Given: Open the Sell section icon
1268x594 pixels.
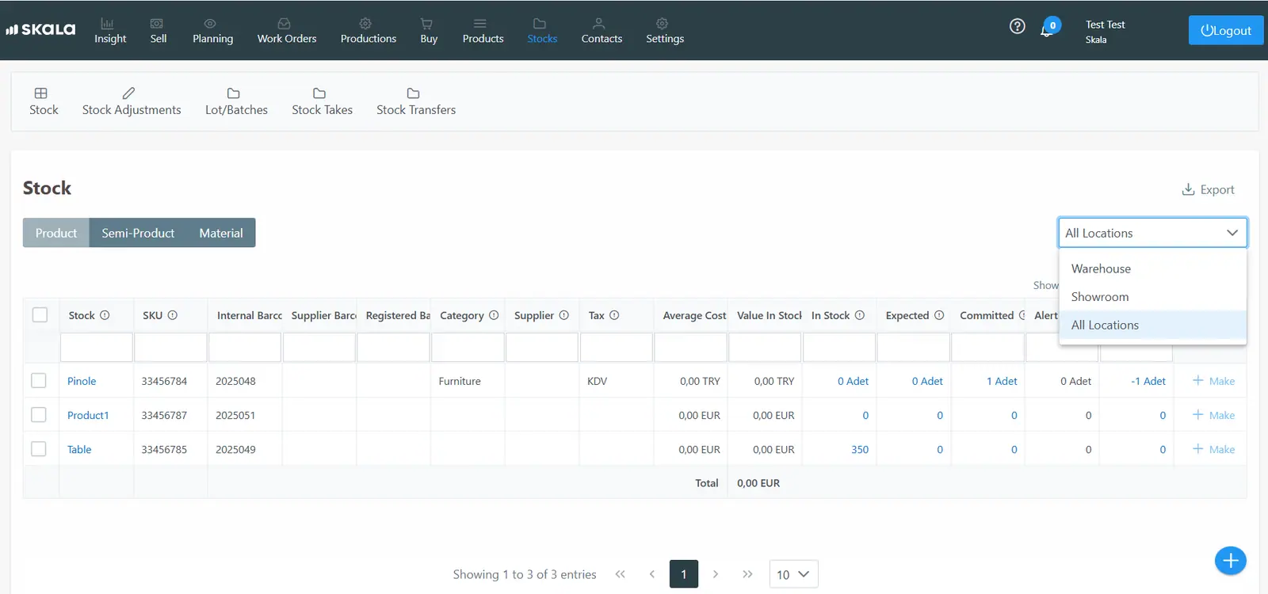Looking at the screenshot, I should 157,24.
